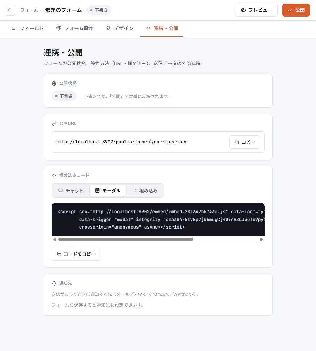Choose the 埋め込み embed type
This screenshot has width=316, height=351.
tap(145, 191)
